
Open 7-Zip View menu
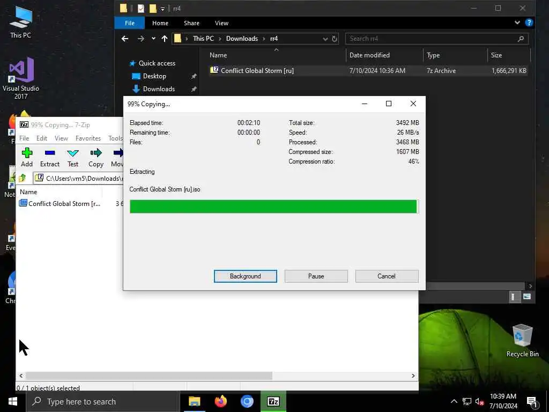(61, 138)
